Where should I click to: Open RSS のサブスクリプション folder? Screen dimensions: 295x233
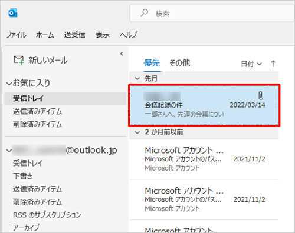(47, 215)
